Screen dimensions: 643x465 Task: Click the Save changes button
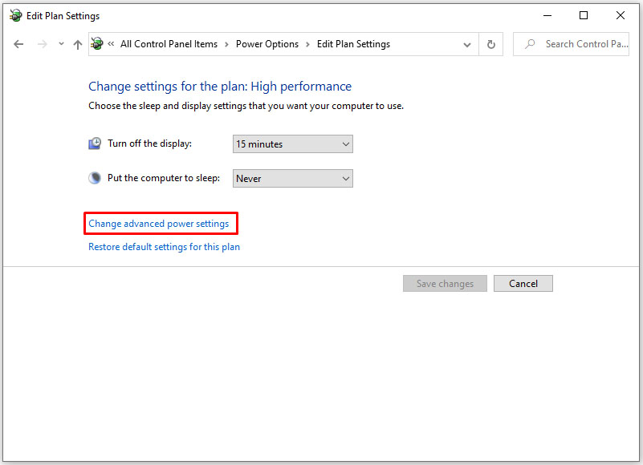click(445, 284)
